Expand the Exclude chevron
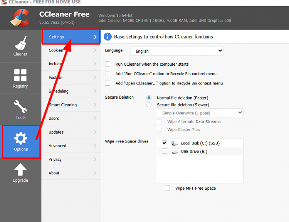The width and height of the screenshot is (289, 222). point(95,77)
